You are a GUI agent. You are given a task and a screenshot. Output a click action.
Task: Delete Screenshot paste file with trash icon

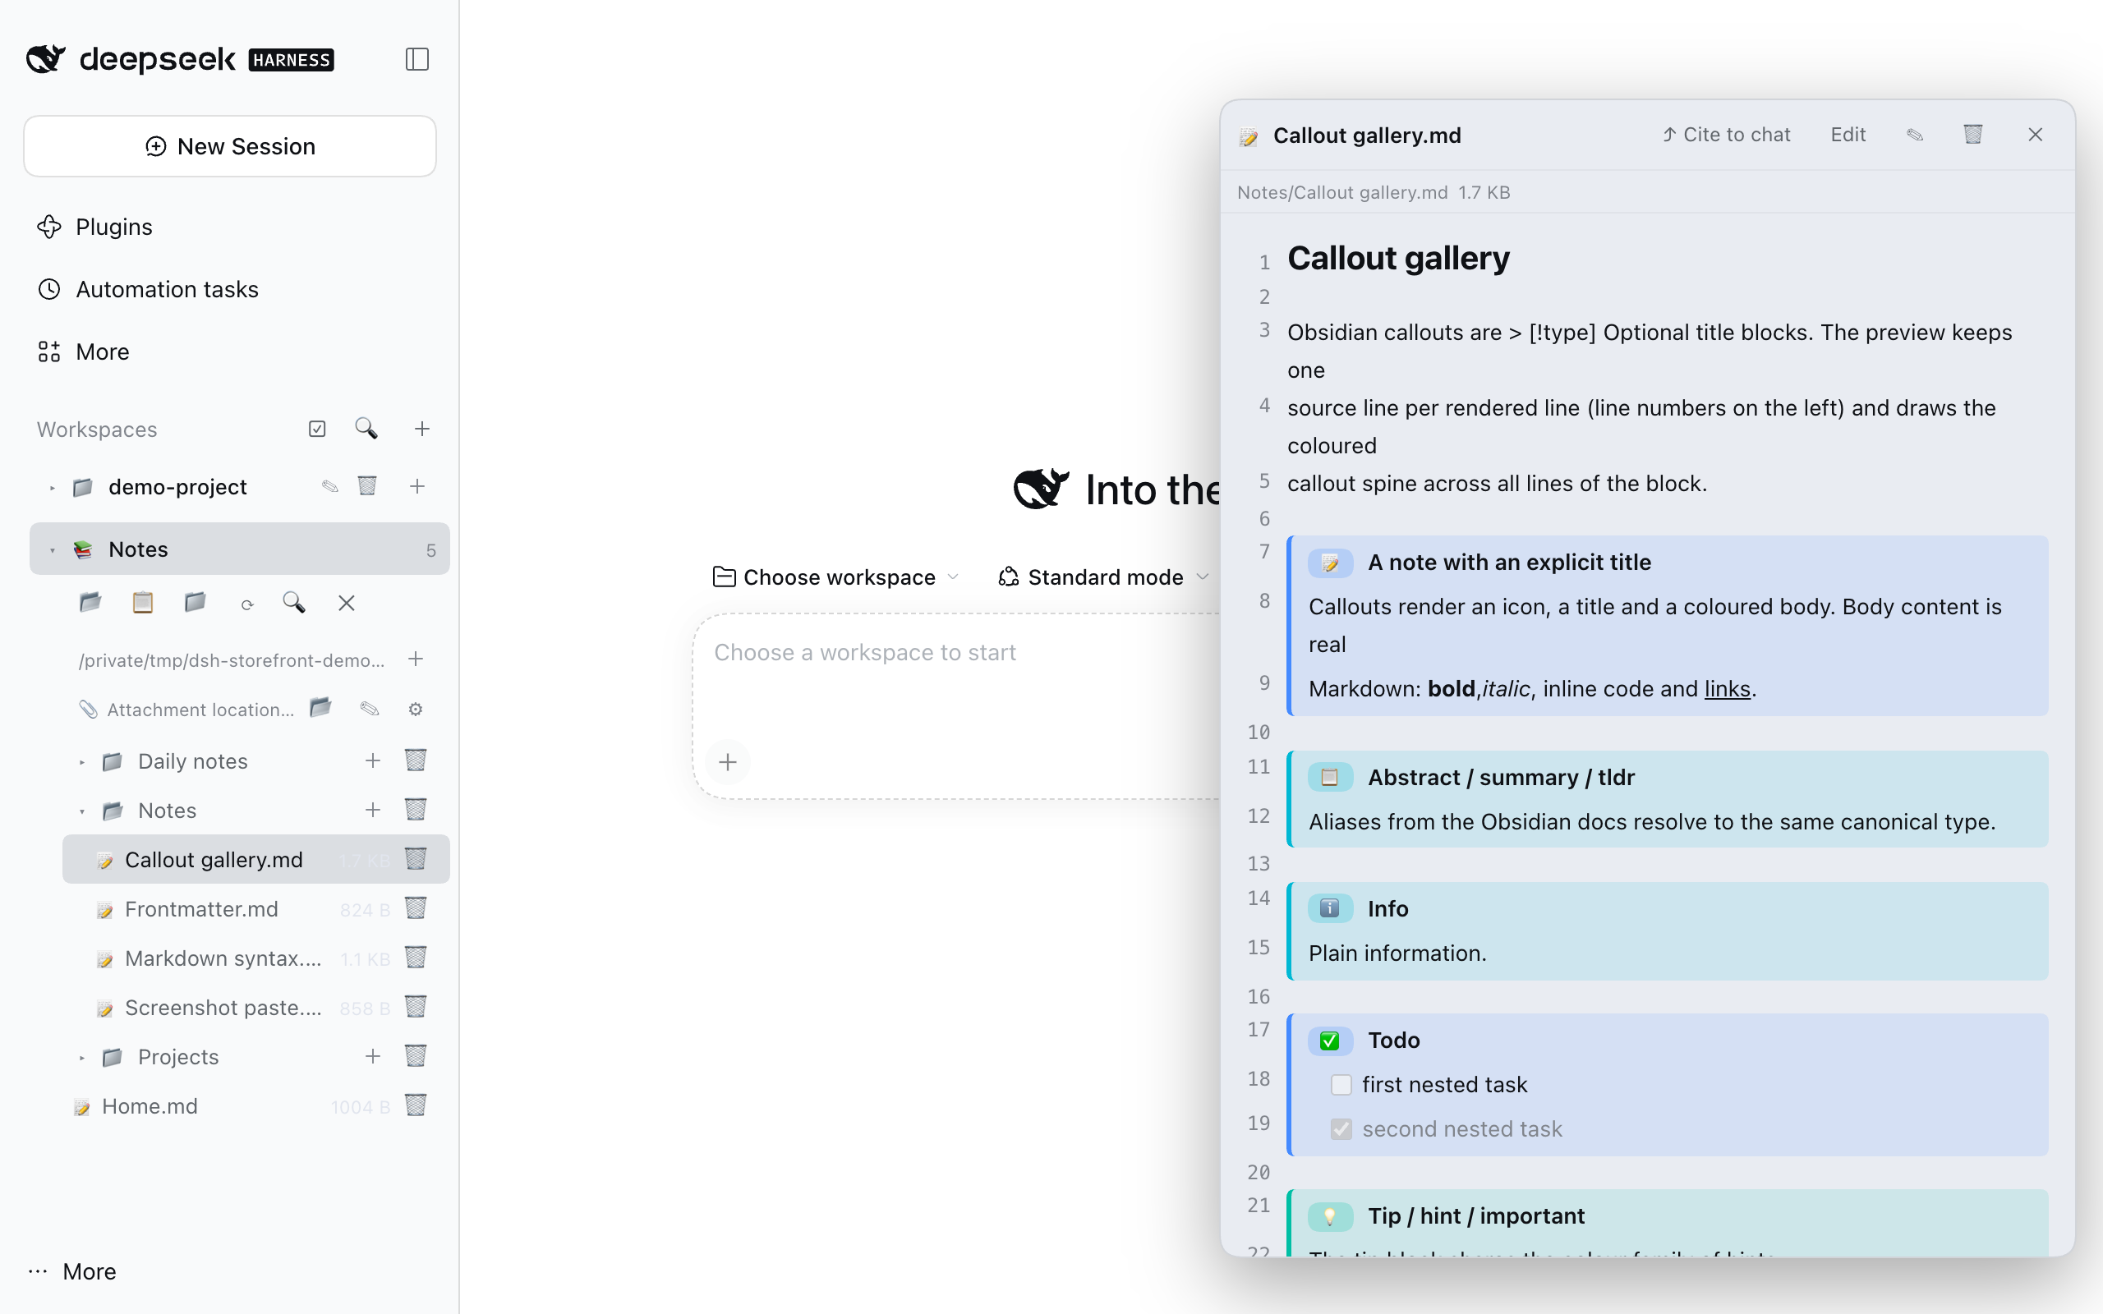(x=416, y=1007)
